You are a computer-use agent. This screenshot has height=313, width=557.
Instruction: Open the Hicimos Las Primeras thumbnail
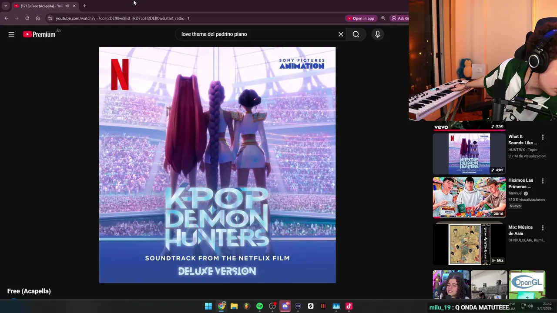469,197
